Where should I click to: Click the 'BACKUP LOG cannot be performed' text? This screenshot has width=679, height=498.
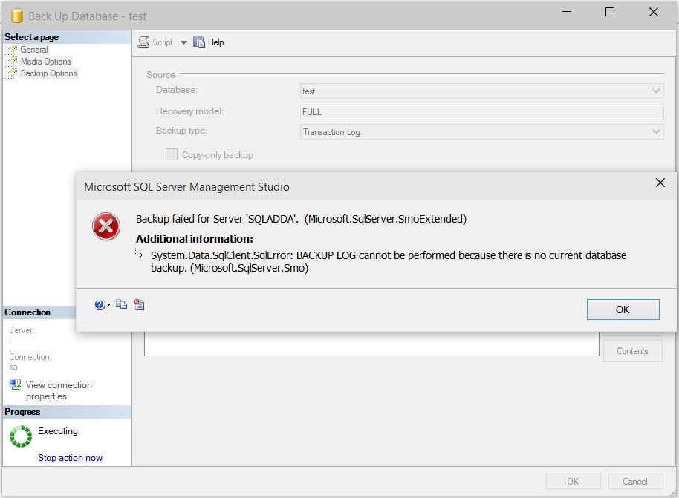point(389,261)
